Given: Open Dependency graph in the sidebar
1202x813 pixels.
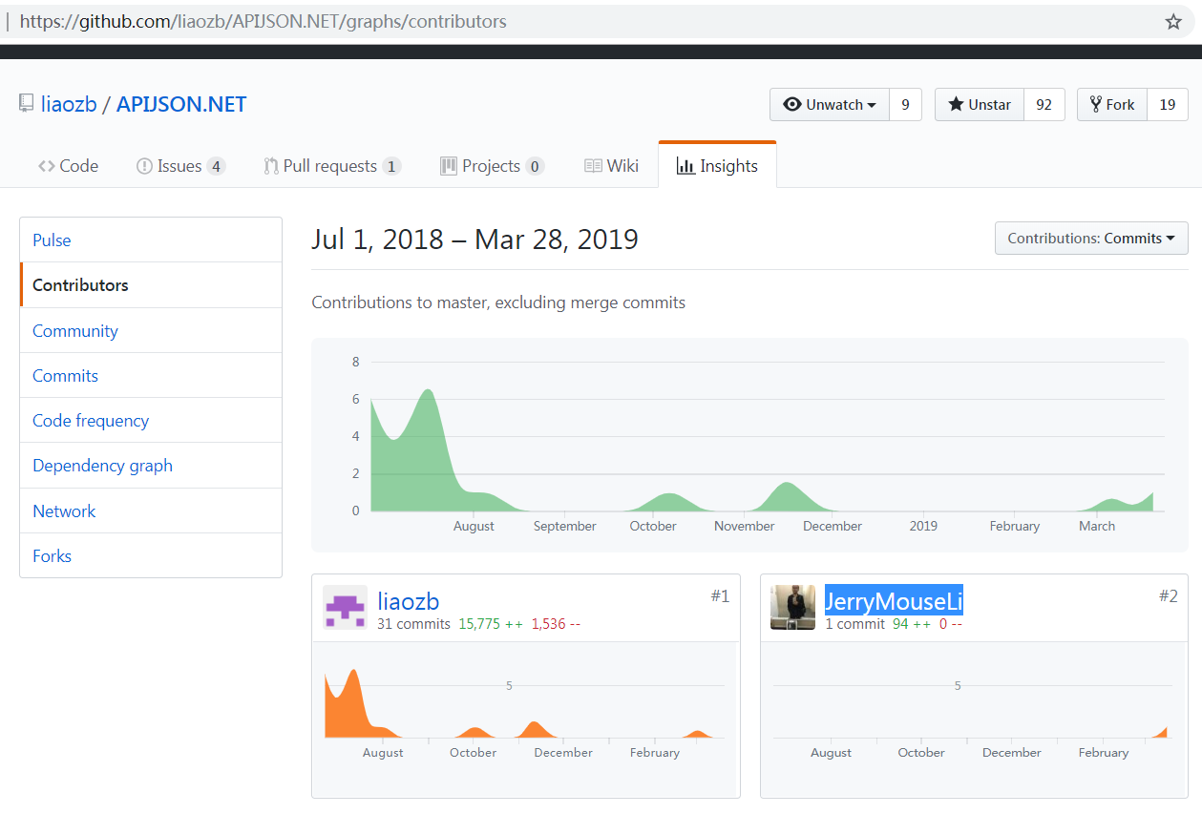Looking at the screenshot, I should pos(151,466).
